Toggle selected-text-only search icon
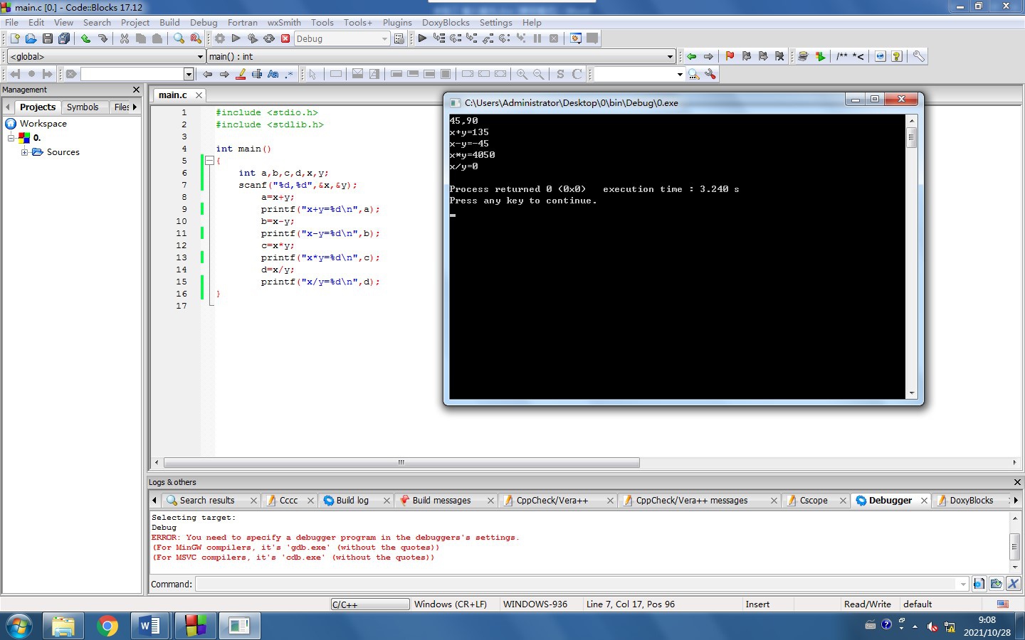 pos(257,74)
